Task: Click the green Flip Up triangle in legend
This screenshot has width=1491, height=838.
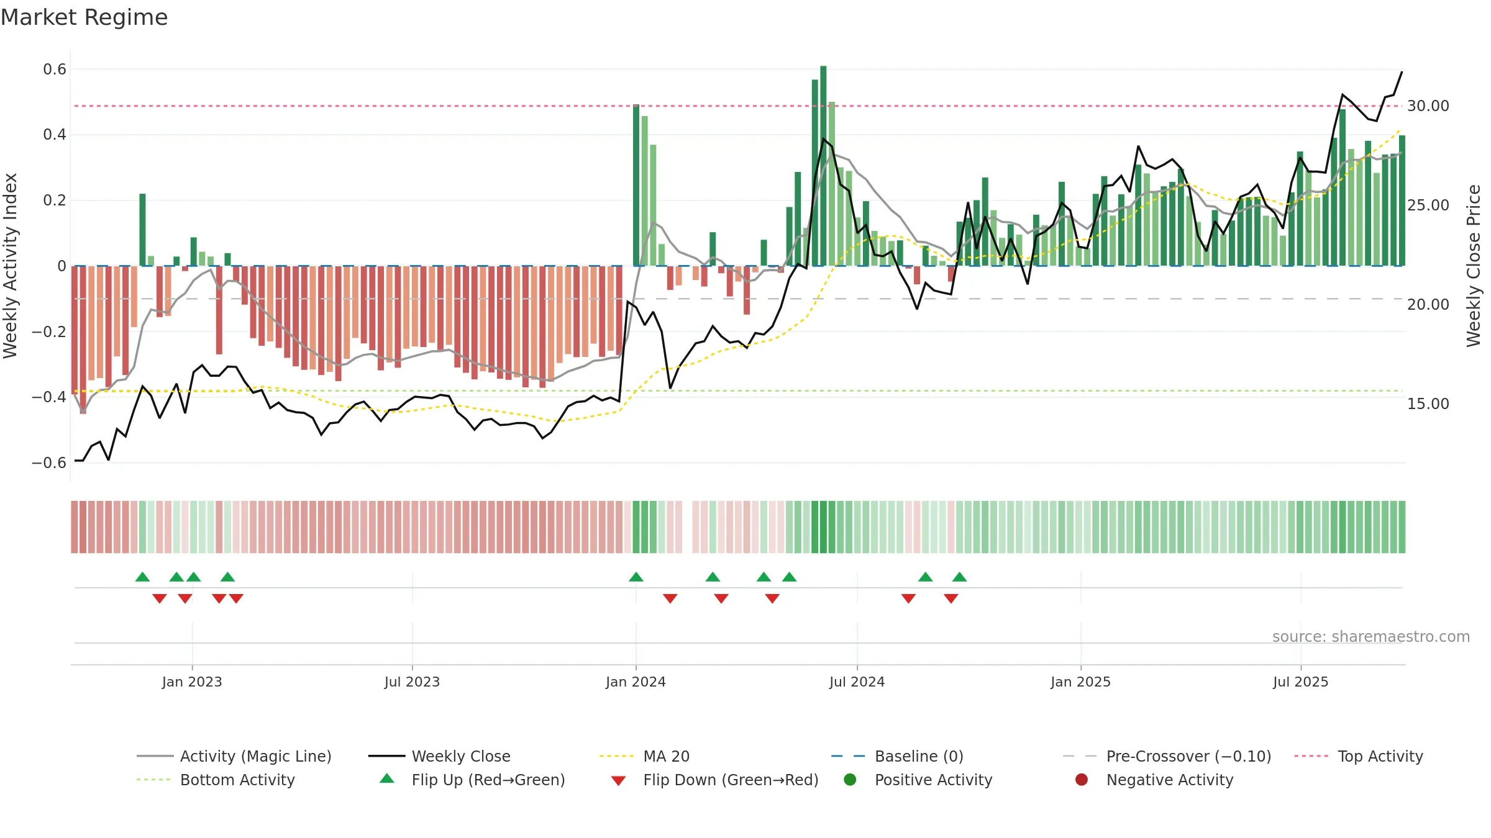Action: 387,778
